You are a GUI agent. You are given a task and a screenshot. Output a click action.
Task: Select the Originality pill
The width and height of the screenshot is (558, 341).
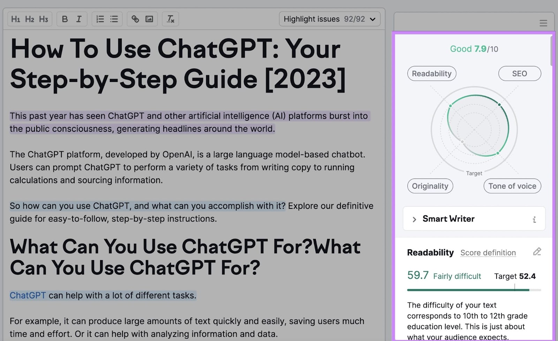pyautogui.click(x=430, y=186)
